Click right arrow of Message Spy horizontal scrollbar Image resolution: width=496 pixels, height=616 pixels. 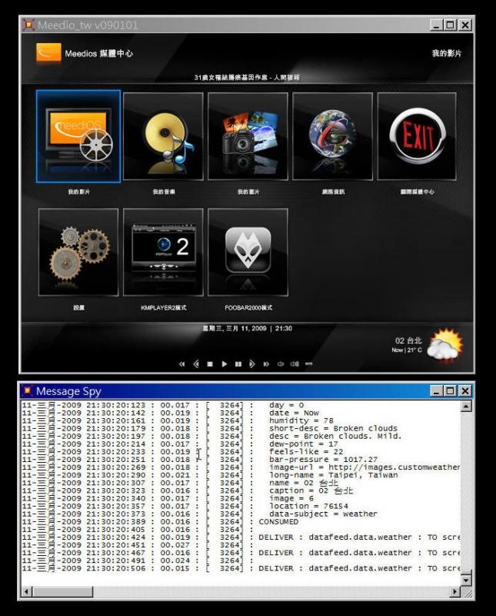click(x=454, y=591)
